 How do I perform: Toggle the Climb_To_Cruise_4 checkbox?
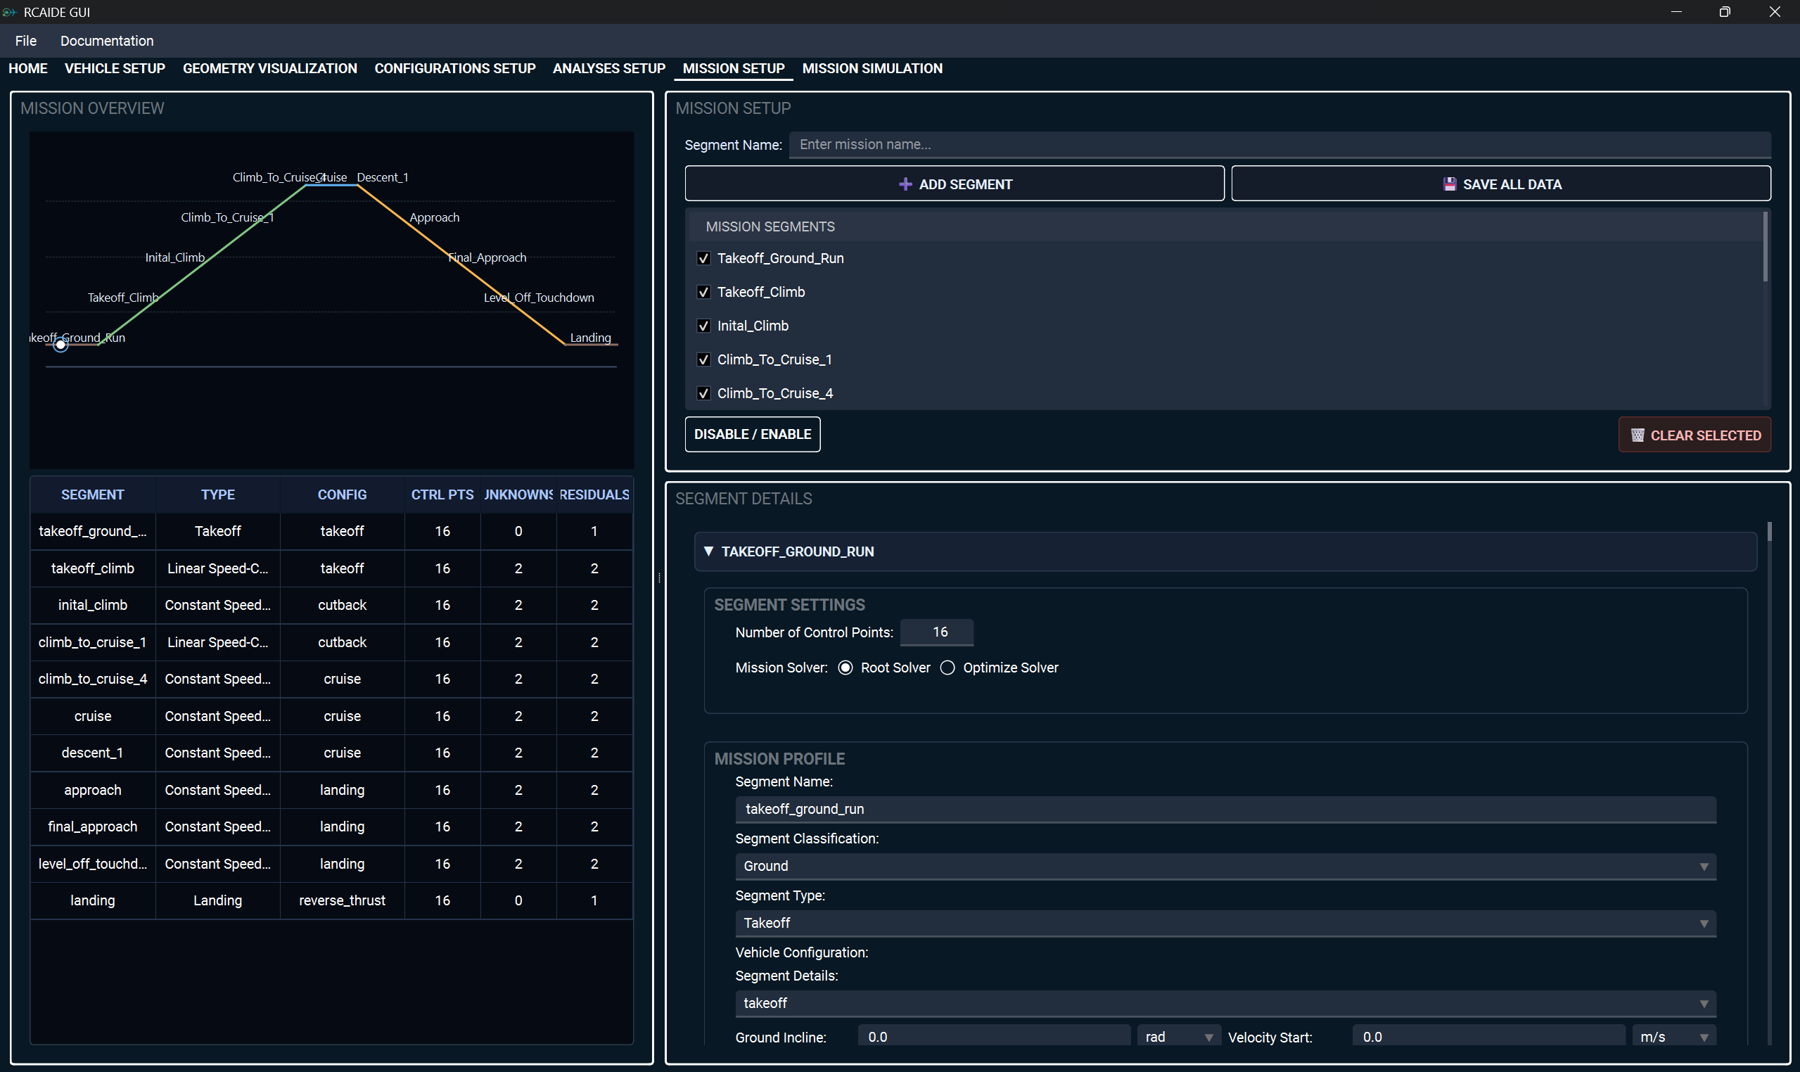[703, 393]
